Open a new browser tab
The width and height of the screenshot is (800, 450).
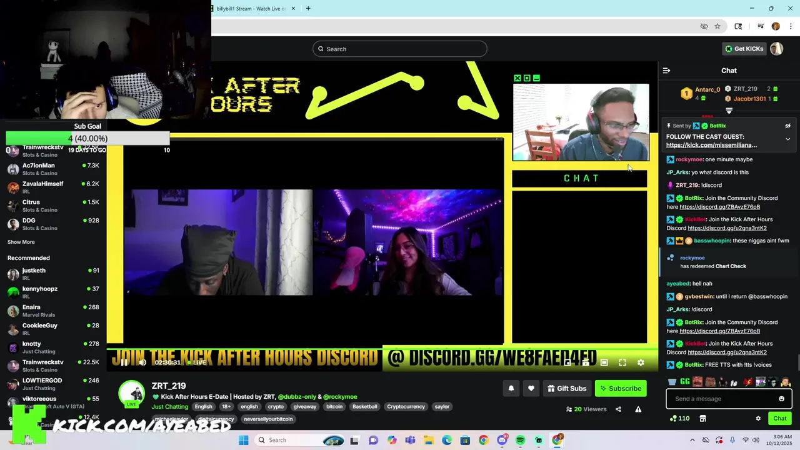click(308, 8)
